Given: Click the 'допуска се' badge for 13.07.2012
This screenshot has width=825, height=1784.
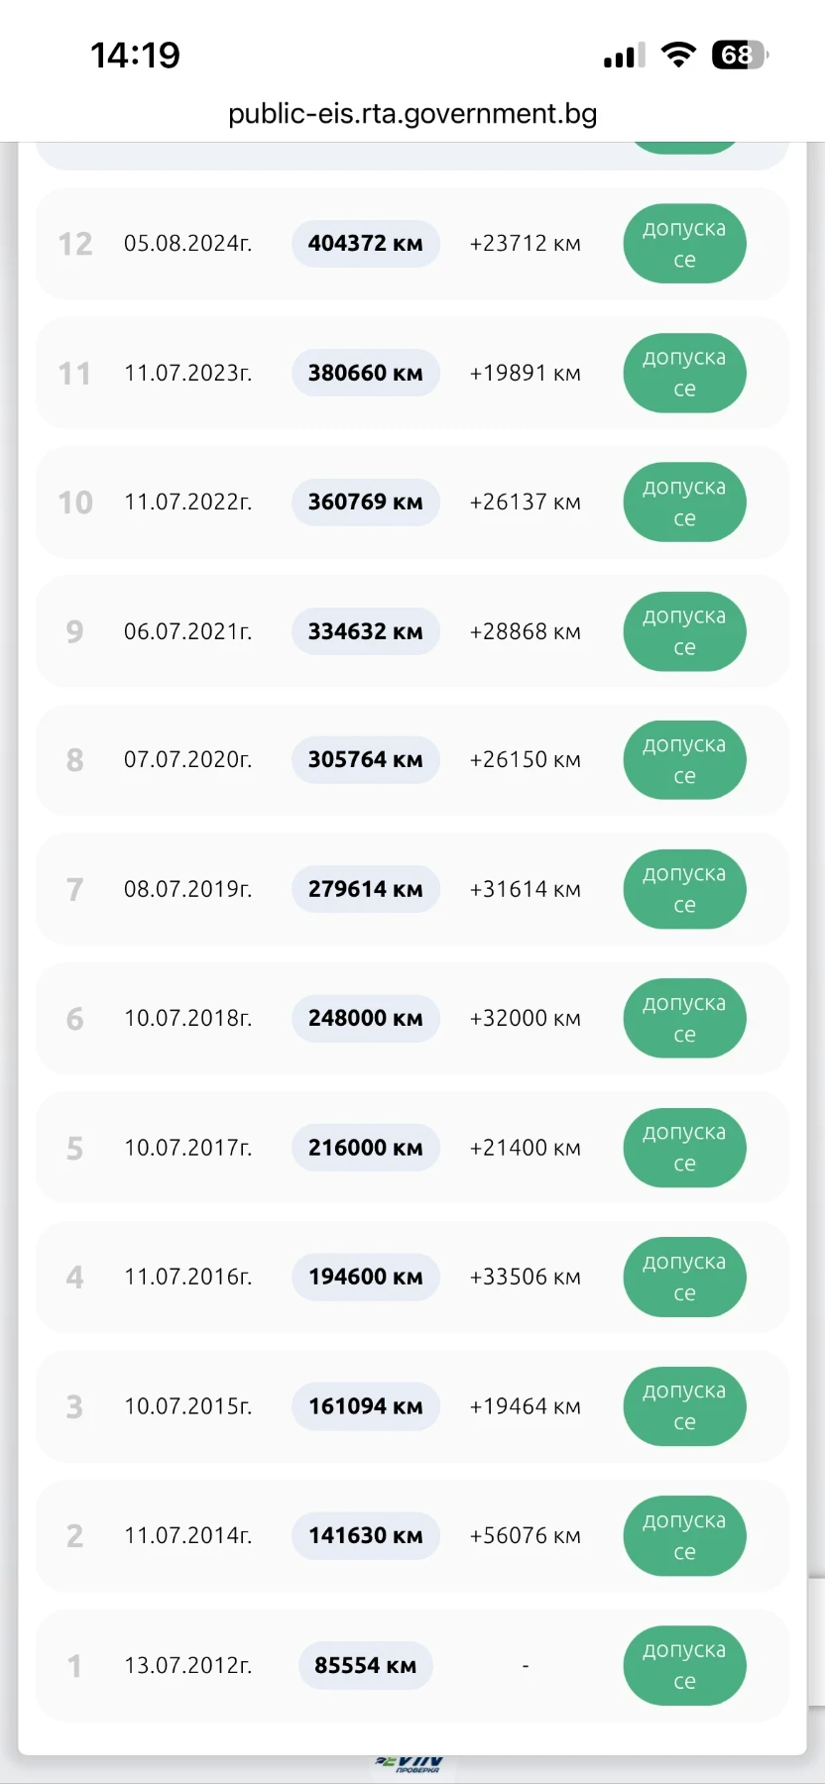Looking at the screenshot, I should click(x=684, y=1665).
